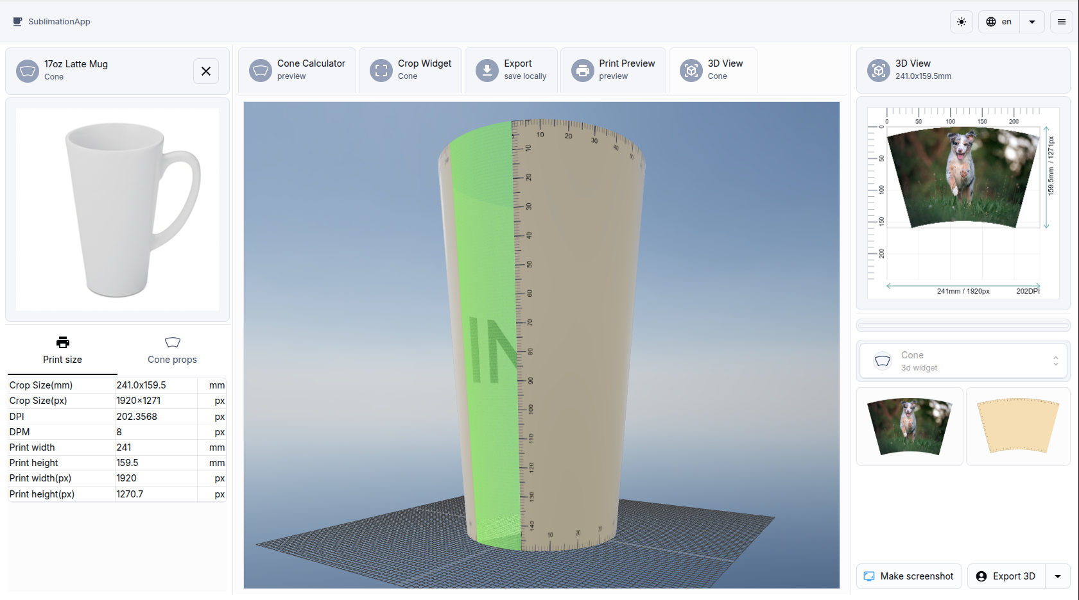Open the hamburger menu at top right
Viewport: 1079px width, 600px height.
[x=1061, y=22]
